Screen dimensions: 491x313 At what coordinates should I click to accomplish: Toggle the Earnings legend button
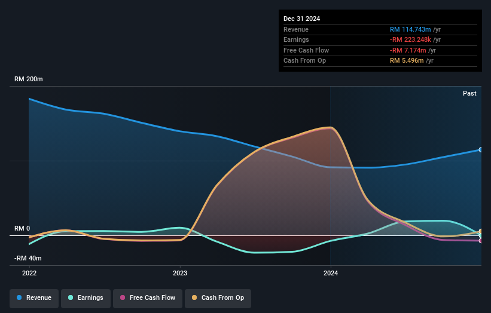(86, 298)
